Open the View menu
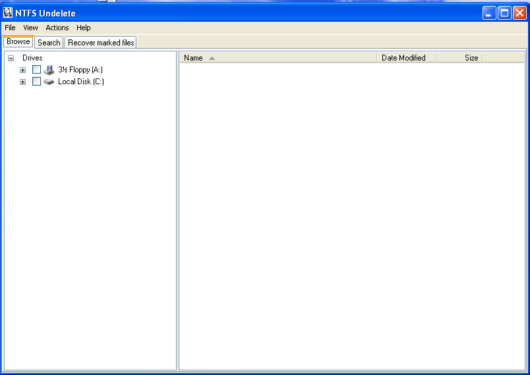This screenshot has height=375, width=530. click(30, 28)
